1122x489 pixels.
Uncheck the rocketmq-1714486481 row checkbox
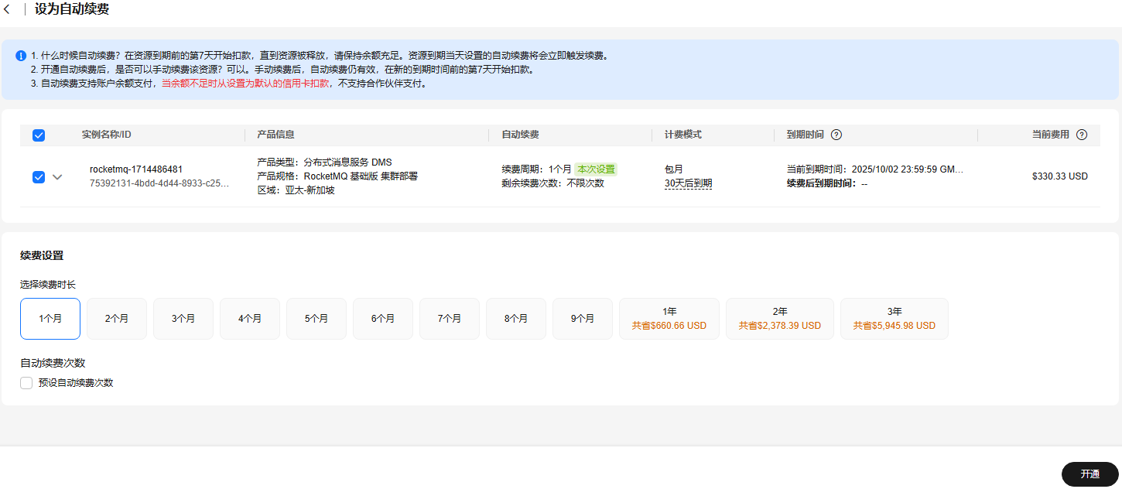click(x=39, y=176)
